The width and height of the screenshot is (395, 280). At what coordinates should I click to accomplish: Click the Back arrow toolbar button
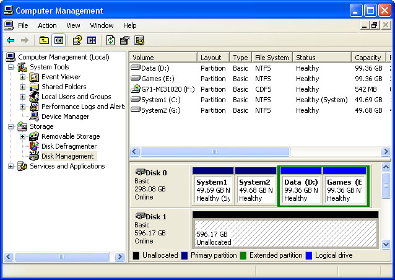coord(11,40)
